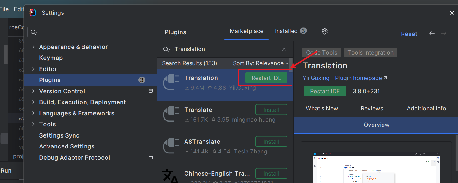Clear the Translation search with X icon

point(284,49)
